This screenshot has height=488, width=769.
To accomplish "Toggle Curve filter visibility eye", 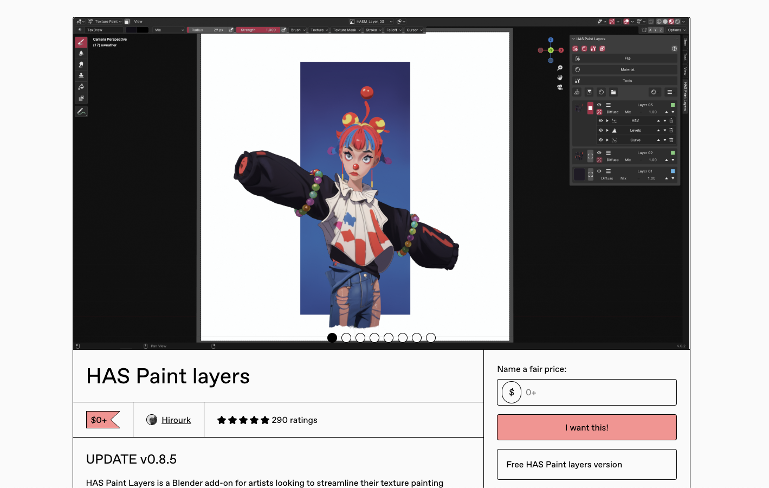I will [600, 140].
